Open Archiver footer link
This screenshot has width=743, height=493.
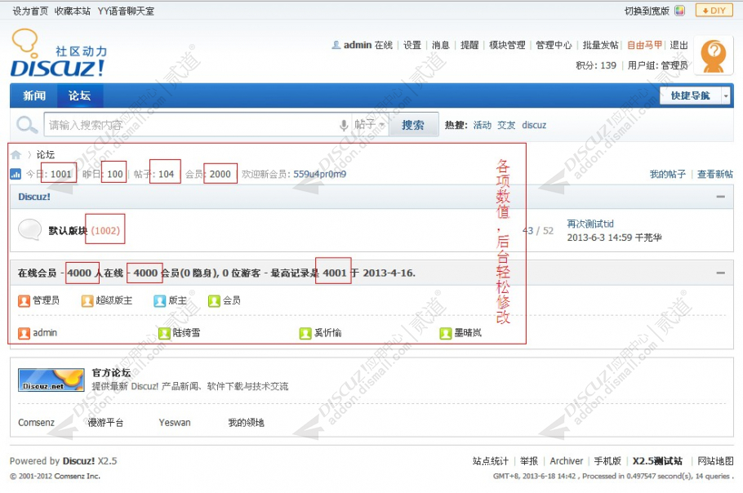tap(567, 461)
